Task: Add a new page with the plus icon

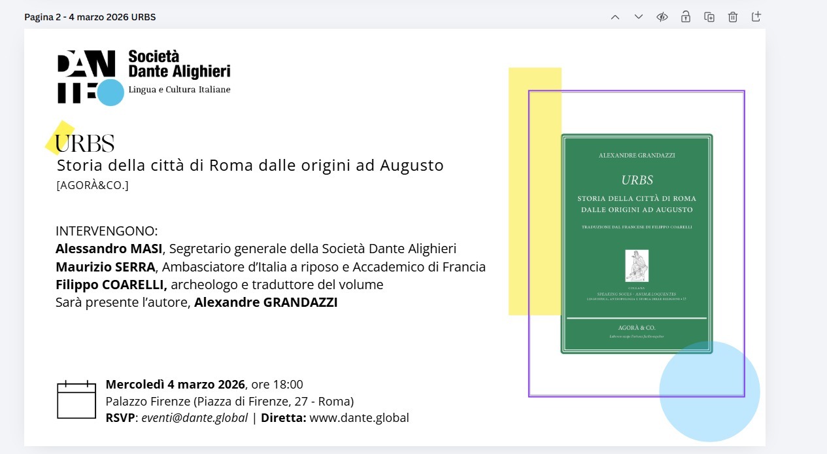Action: pos(756,17)
